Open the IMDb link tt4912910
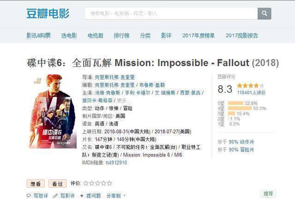This screenshot has height=205, width=295. point(116,162)
